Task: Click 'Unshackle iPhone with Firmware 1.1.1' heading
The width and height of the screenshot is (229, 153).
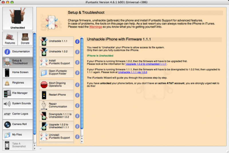Action: (x=119, y=39)
